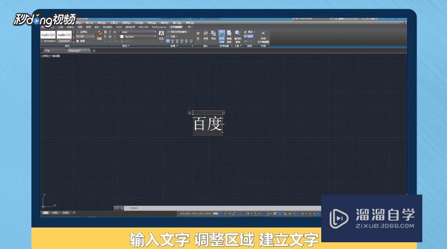Screen dimensions: 447x249
Task: Click inside the command line input
Action: pyautogui.click(x=222, y=208)
